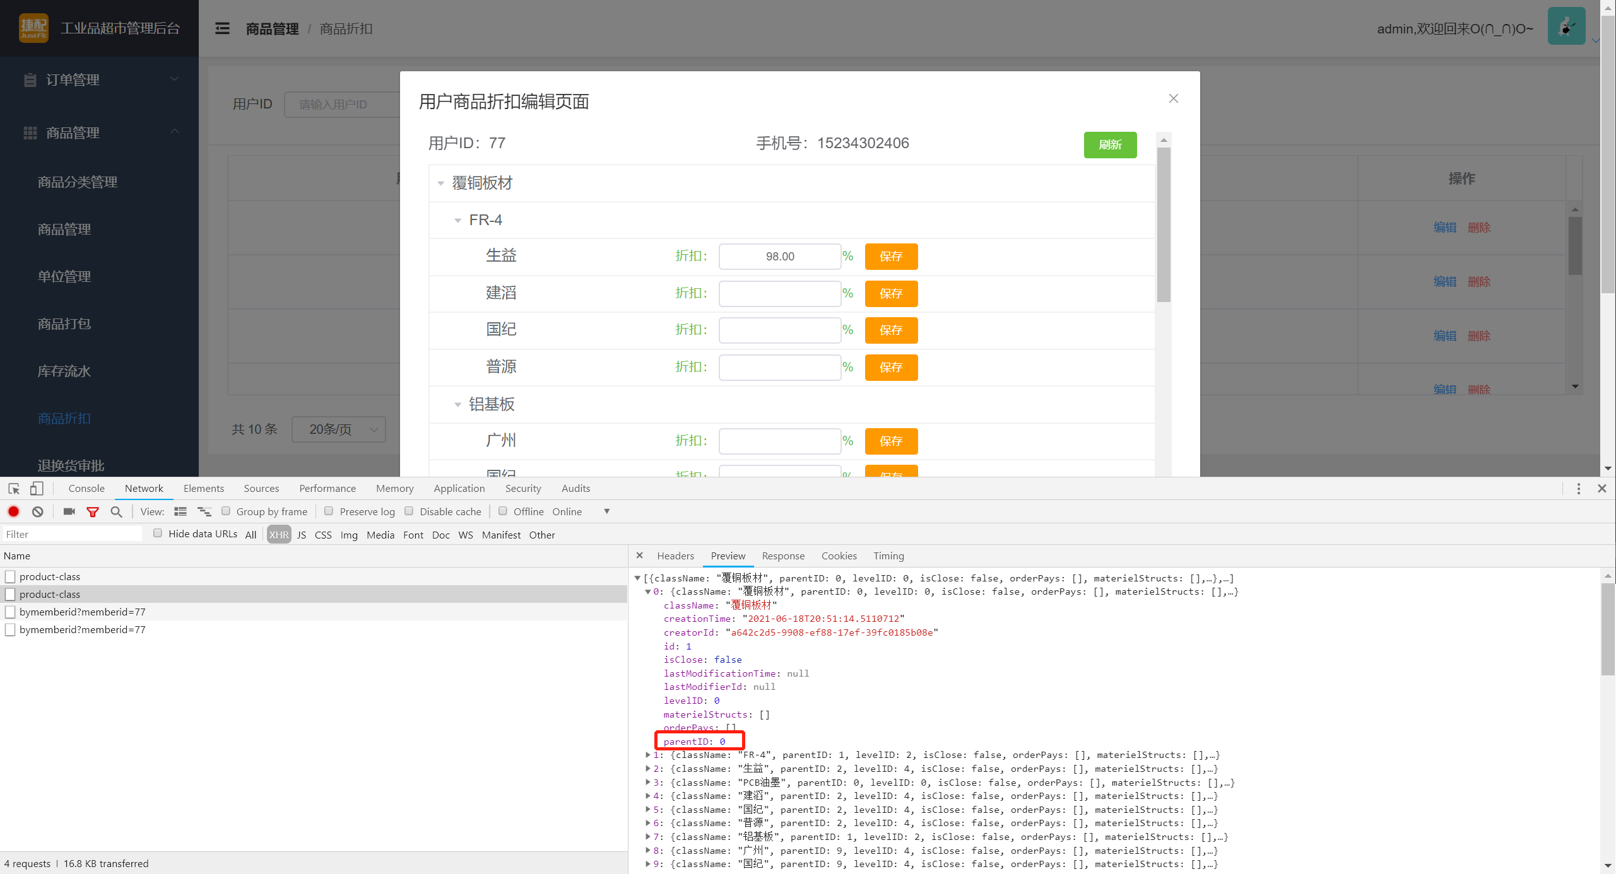The width and height of the screenshot is (1616, 874).
Task: Save the 生益 discount with its 保存 button
Action: (891, 256)
